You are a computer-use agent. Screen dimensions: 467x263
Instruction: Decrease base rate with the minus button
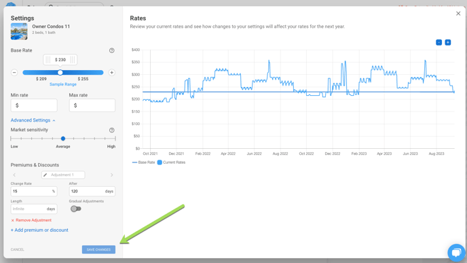[x=14, y=73]
